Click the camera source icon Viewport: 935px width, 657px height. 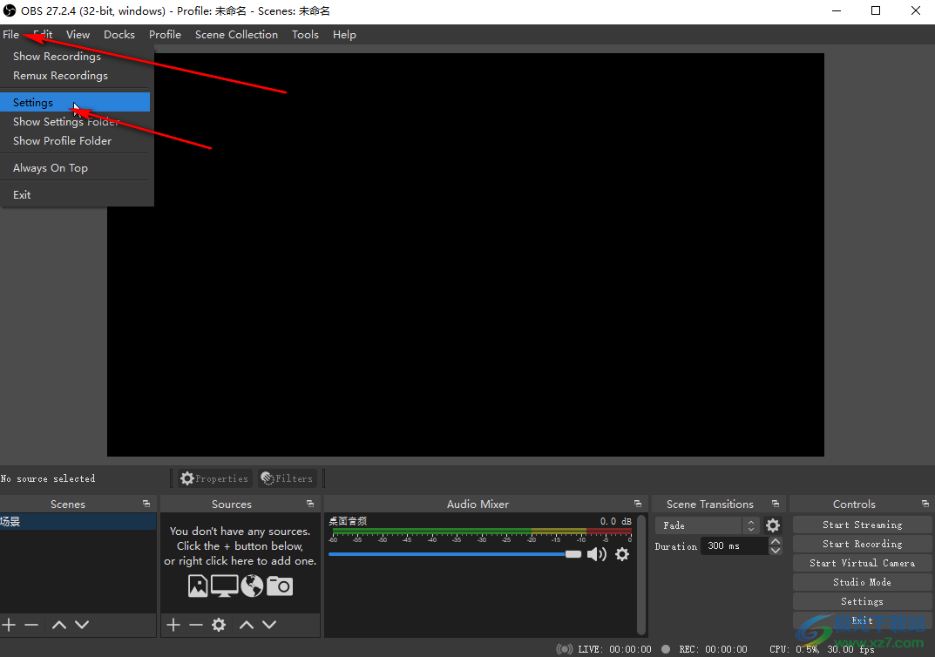tap(280, 586)
